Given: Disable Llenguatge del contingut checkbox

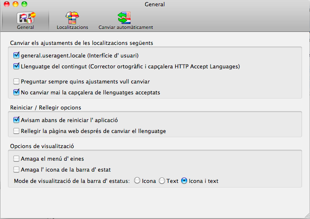Looking at the screenshot, I should pos(16,66).
